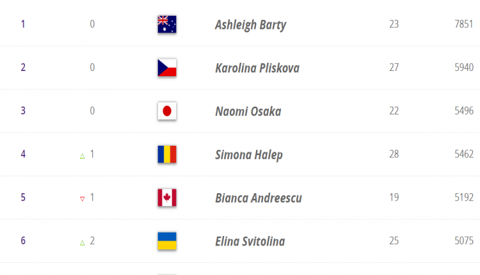This screenshot has height=275, width=480.
Task: Select Naomi Osaka's name
Action: [x=248, y=111]
